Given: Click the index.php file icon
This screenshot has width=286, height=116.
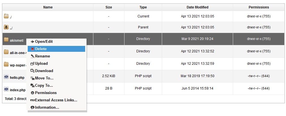Looking at the screenshot, I should pyautogui.click(x=6, y=89).
